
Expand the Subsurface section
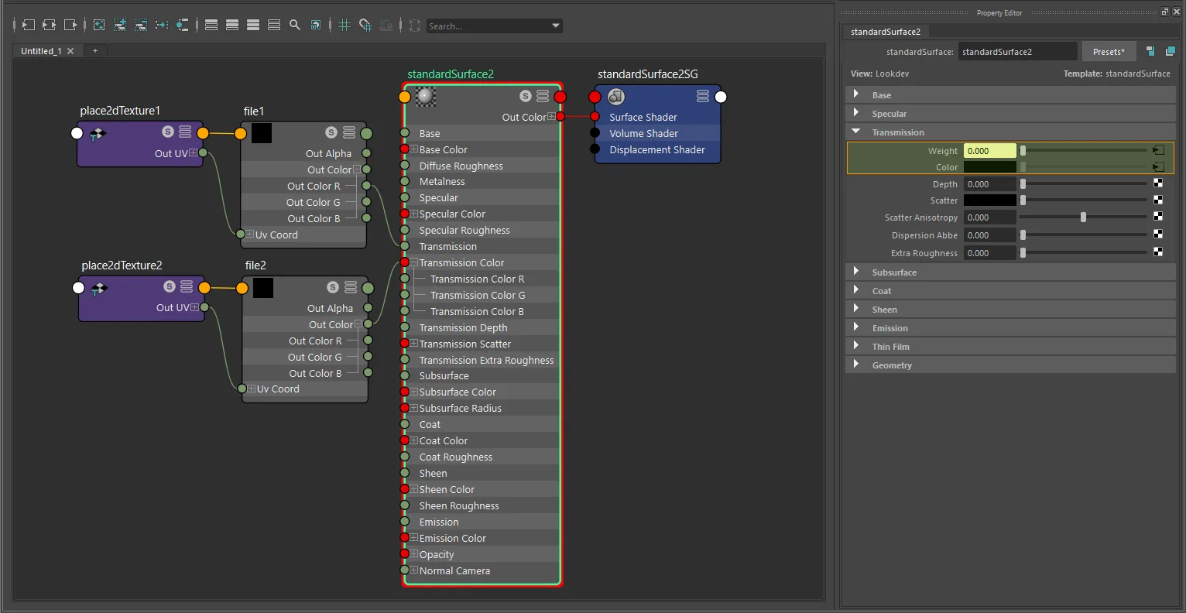[1010, 272]
